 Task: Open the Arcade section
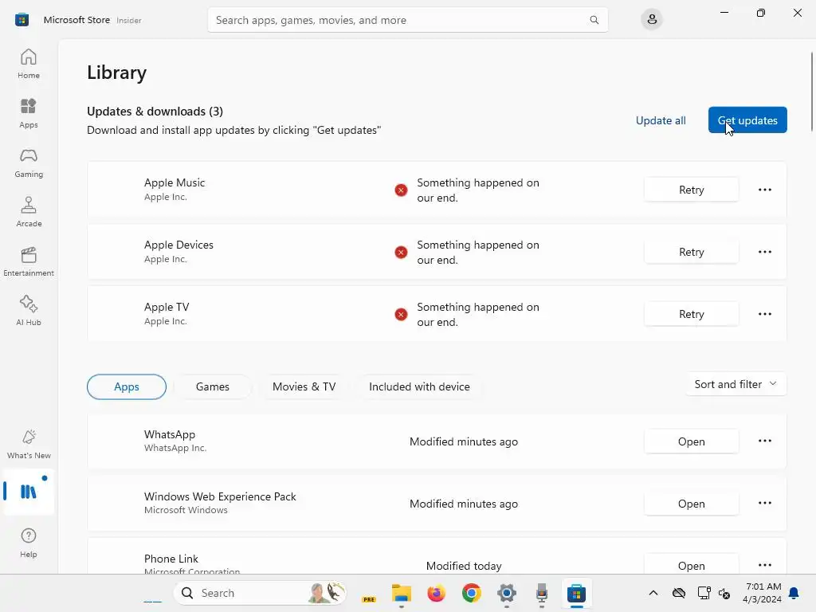(29, 212)
